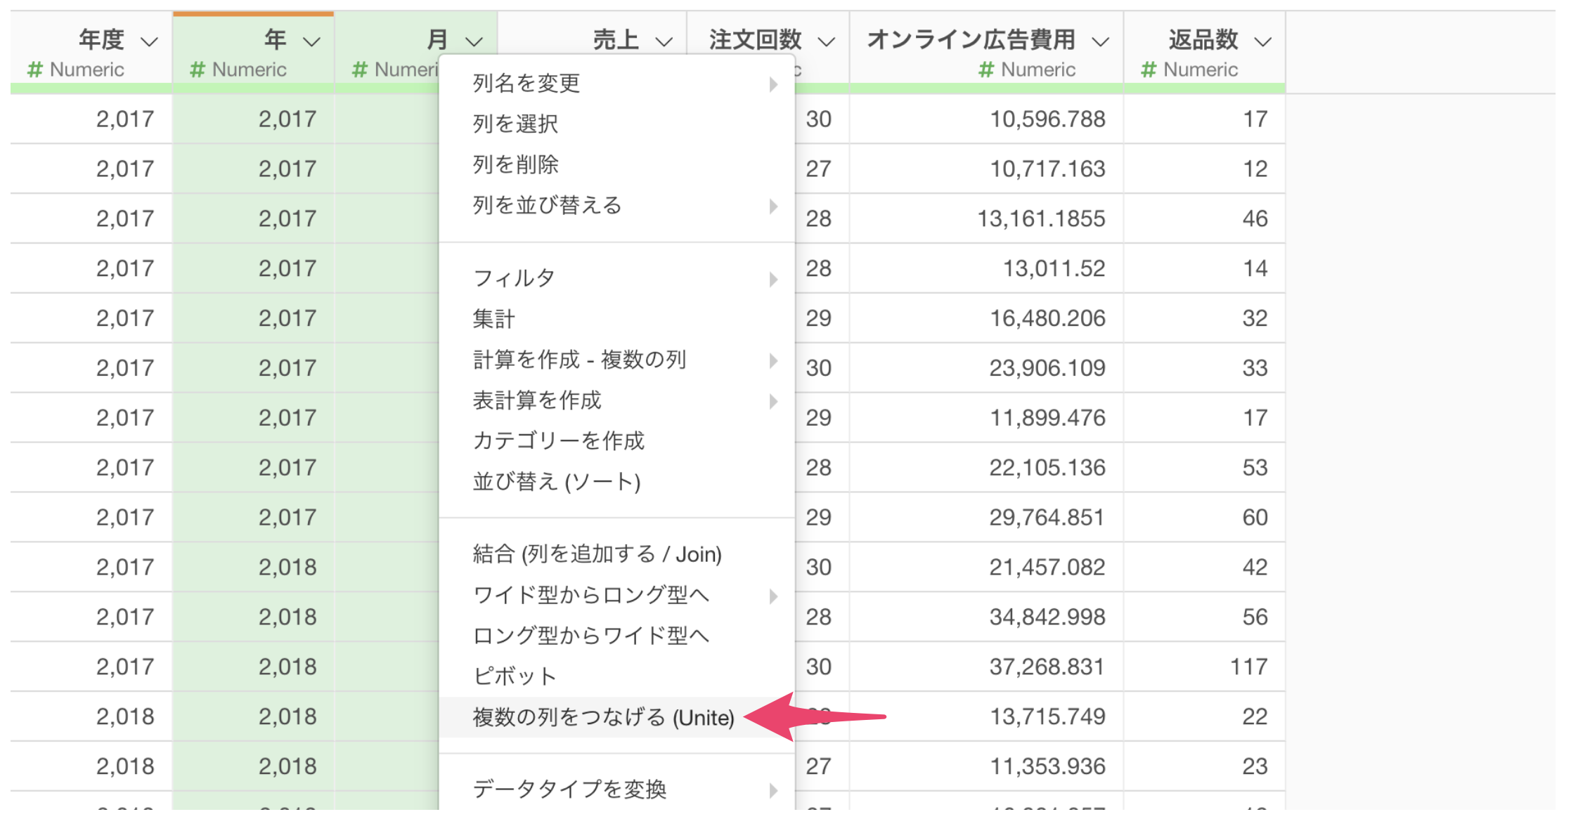Open the 売上 column menu arrow

coord(664,41)
